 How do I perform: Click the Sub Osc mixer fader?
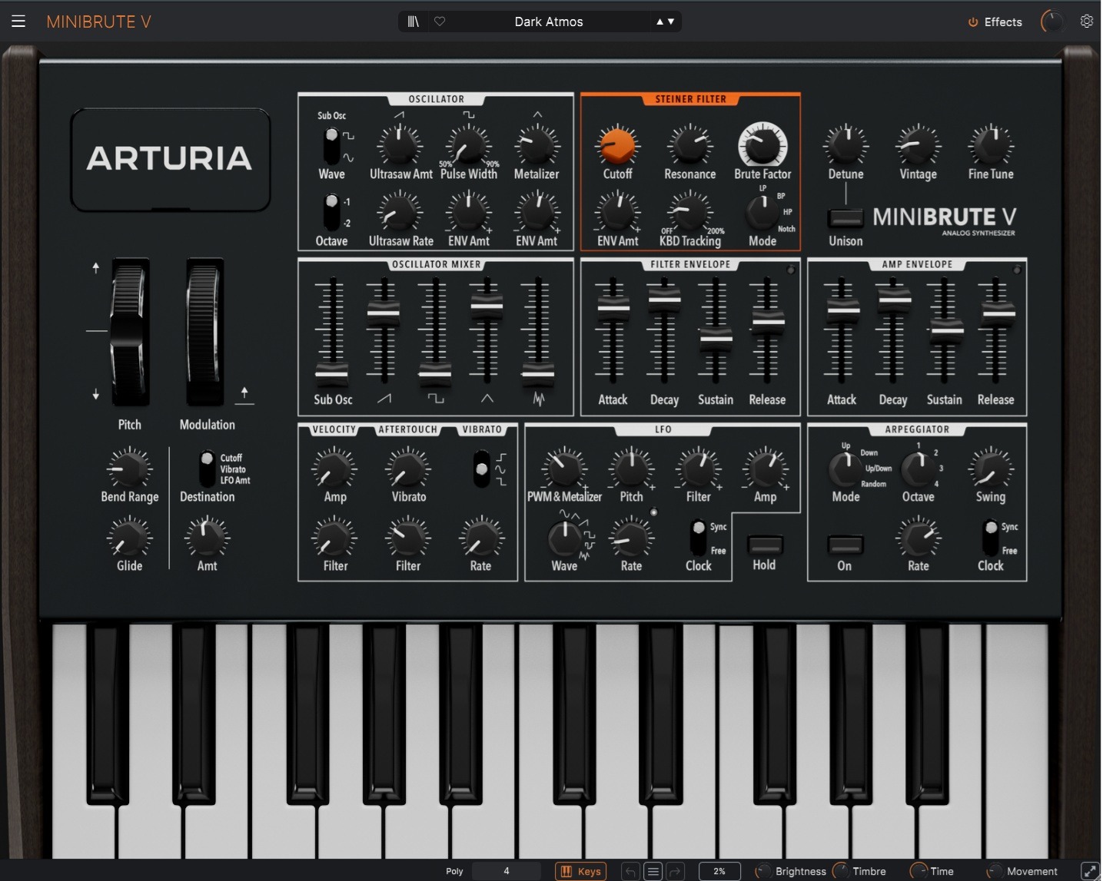pos(331,375)
